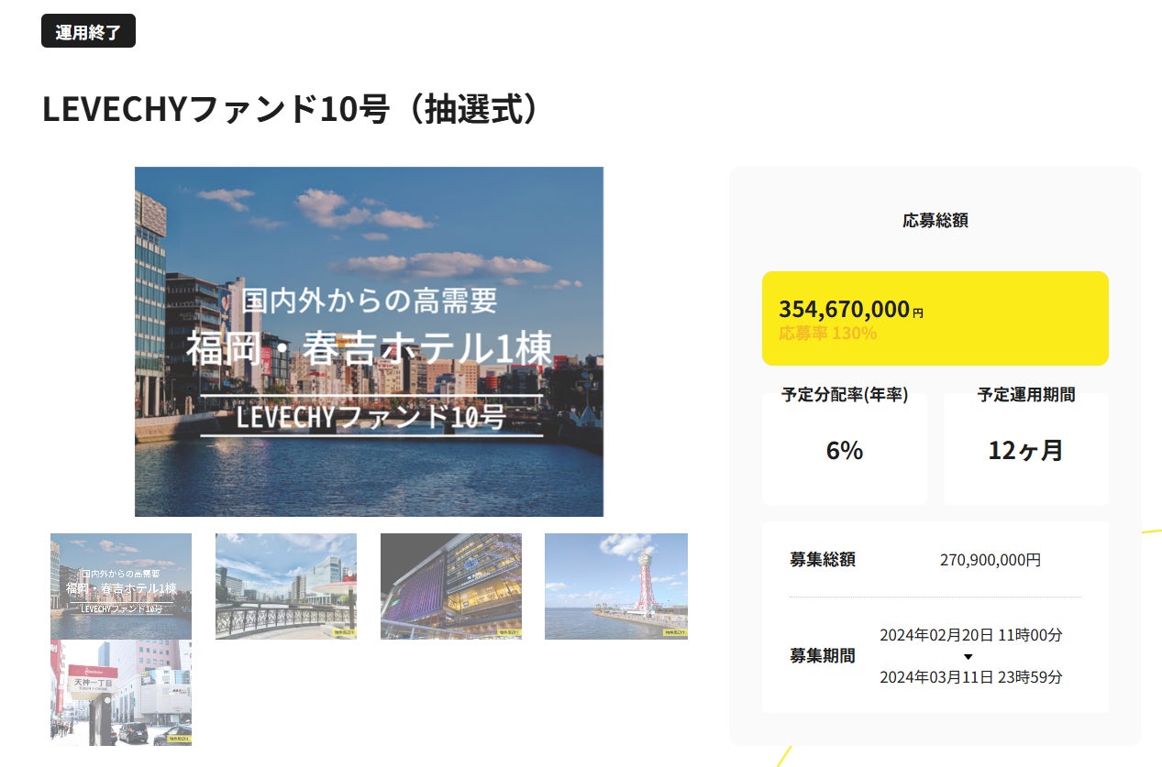The height and width of the screenshot is (767, 1162).
Task: Click the 354,670,000円 amount
Action: (851, 309)
